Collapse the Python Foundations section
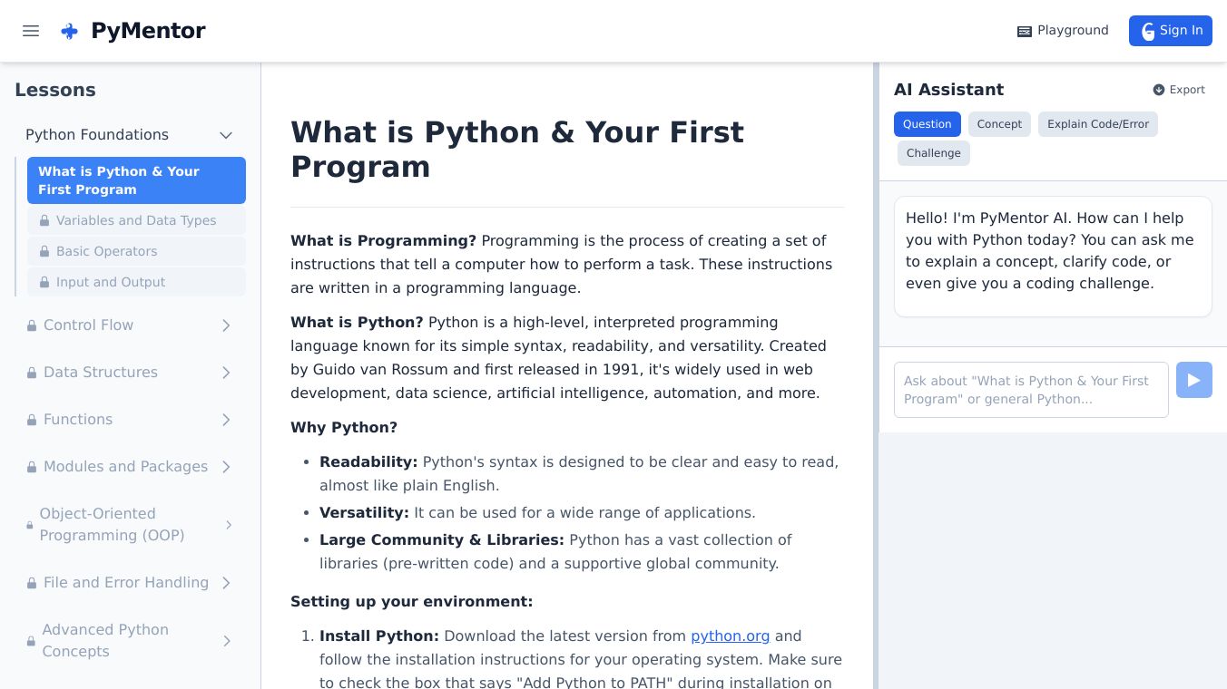1227x689 pixels. (226, 135)
